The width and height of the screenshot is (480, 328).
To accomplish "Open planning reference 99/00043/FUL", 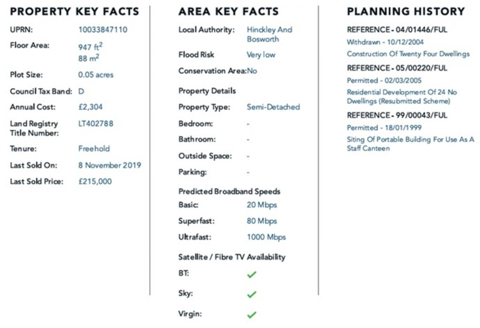I will click(x=397, y=115).
